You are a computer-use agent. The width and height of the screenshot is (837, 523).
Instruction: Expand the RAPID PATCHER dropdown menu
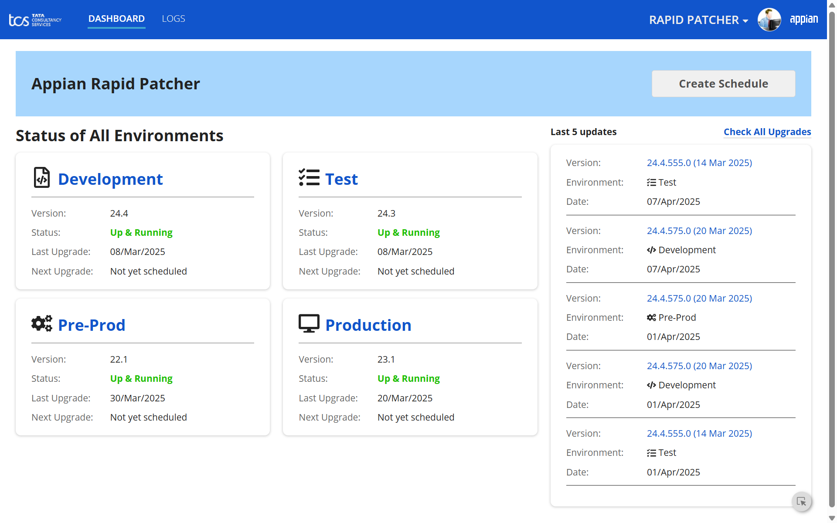pyautogui.click(x=698, y=20)
